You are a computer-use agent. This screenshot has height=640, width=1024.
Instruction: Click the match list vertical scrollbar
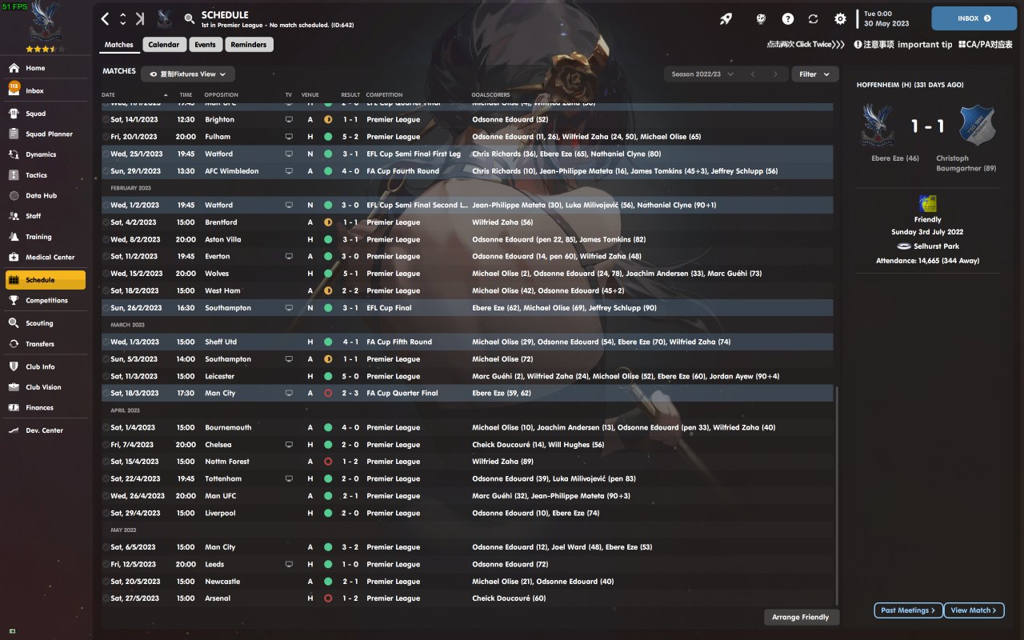(837, 496)
